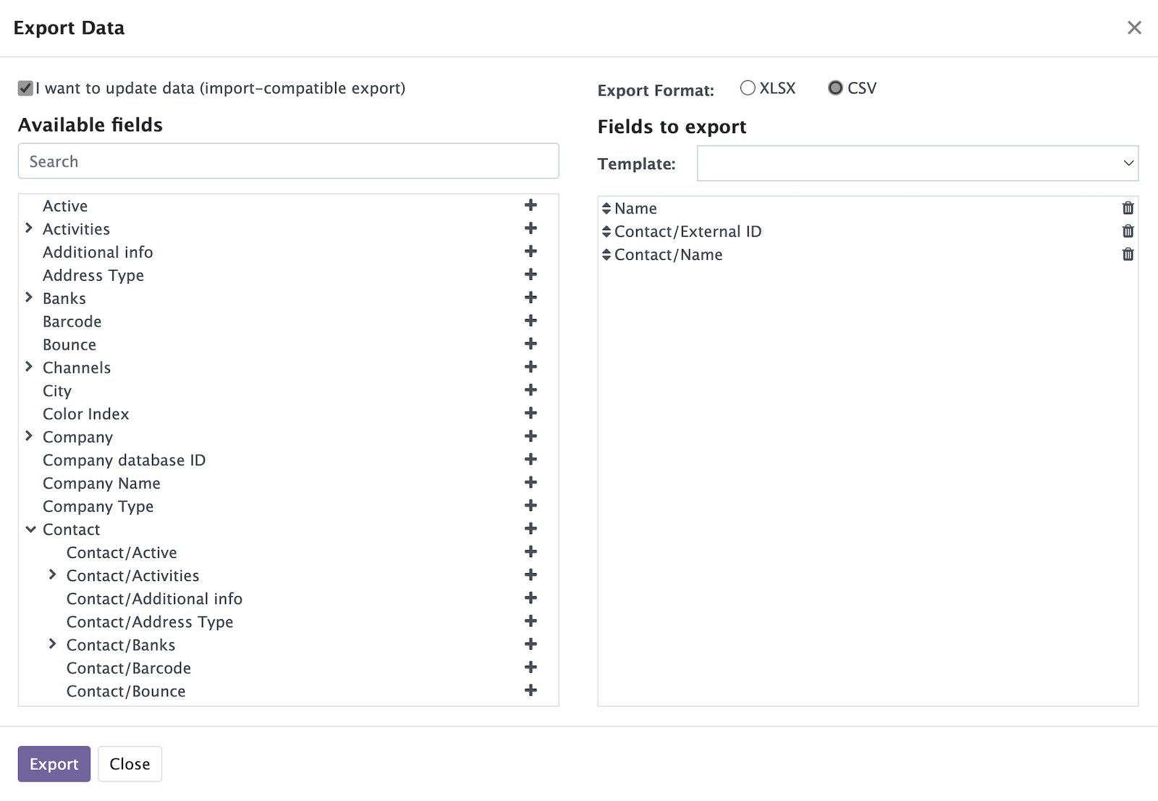The image size is (1158, 801).
Task: Expand the Contact/Banks subtree
Action: tap(52, 644)
